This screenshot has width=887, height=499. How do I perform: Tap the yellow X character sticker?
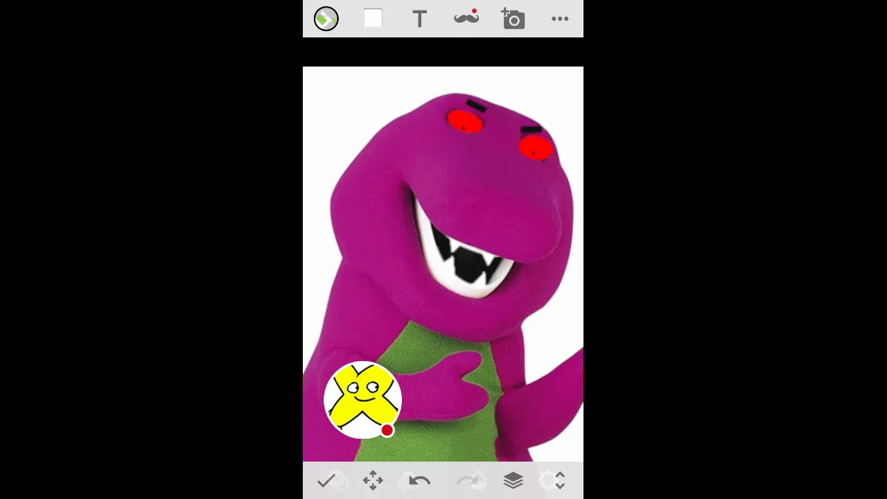pyautogui.click(x=362, y=400)
